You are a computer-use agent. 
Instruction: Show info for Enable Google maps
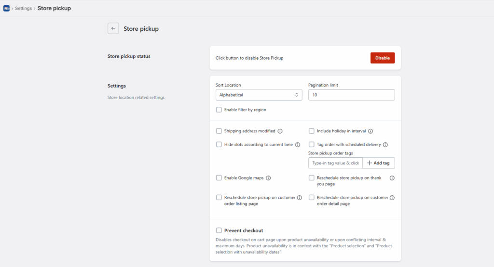coord(268,178)
